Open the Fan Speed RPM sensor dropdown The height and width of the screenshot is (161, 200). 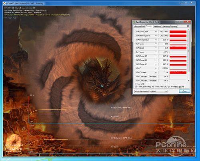point(156,52)
